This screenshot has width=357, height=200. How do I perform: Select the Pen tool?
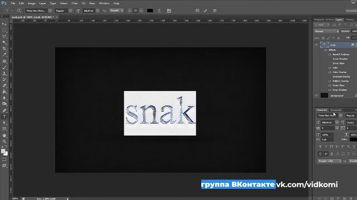click(4, 111)
